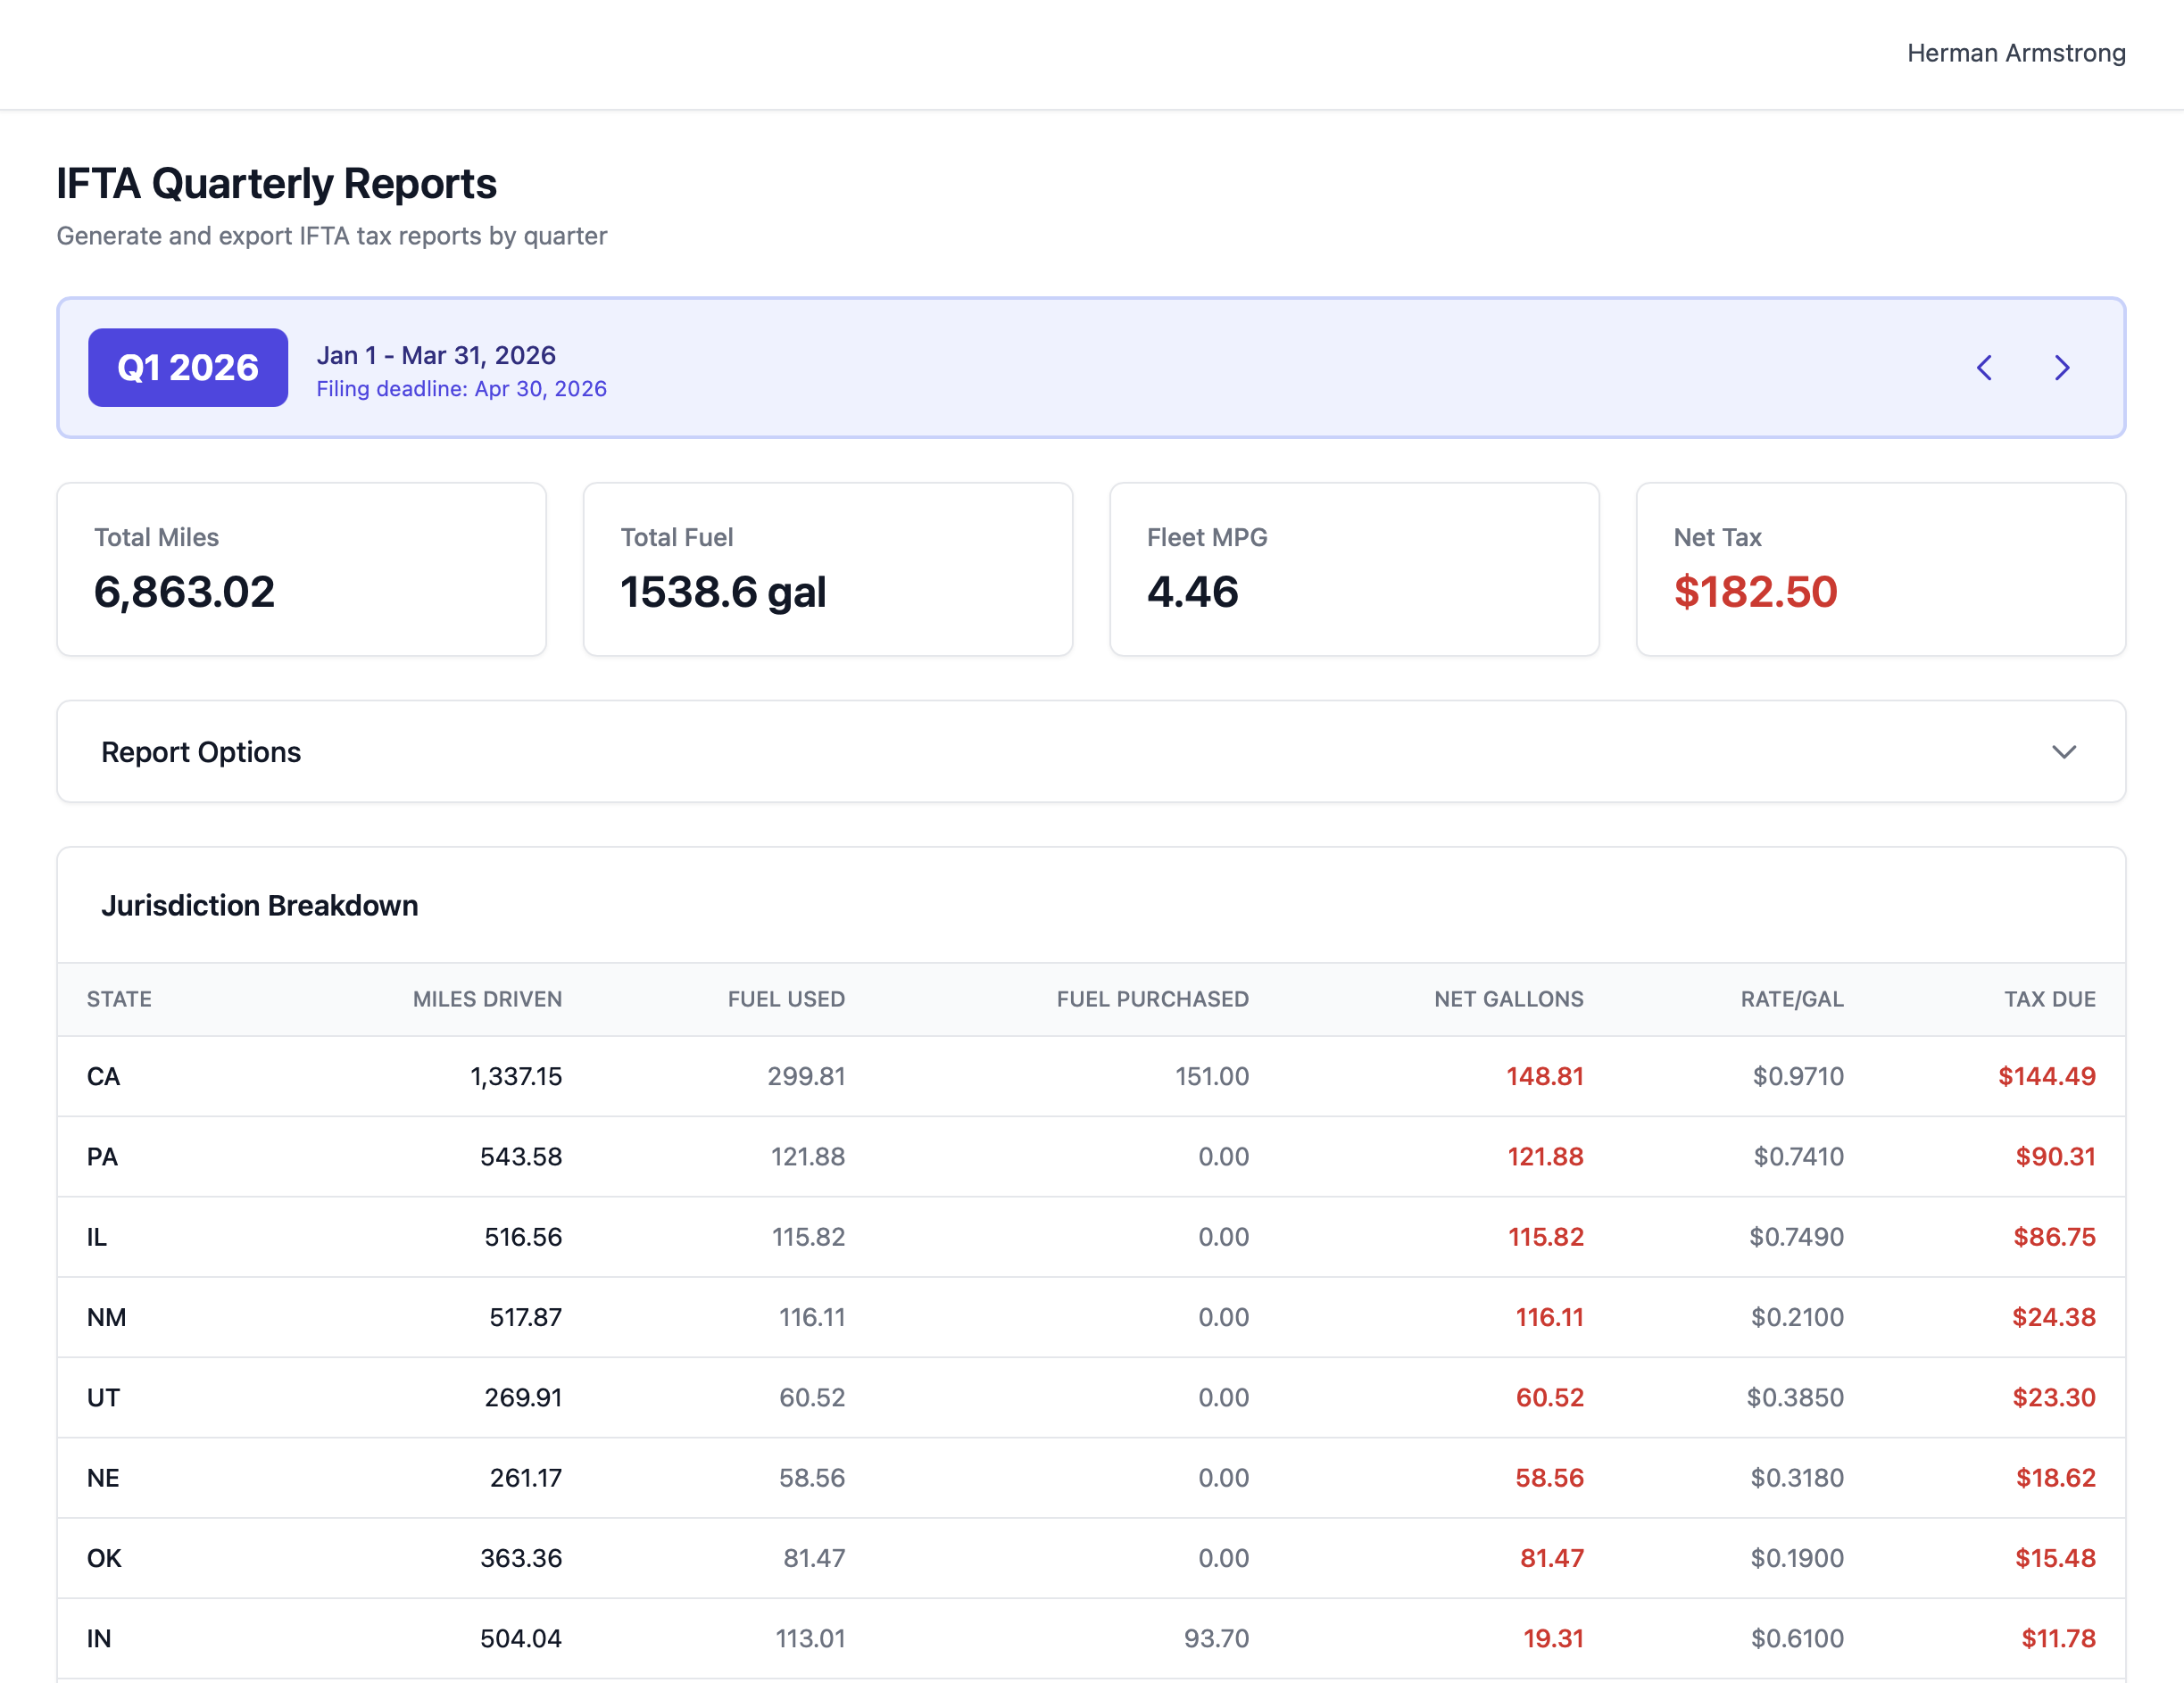The height and width of the screenshot is (1683, 2184).
Task: Click the Jan 1 - Mar 31, 2026 date range
Action: (x=436, y=355)
